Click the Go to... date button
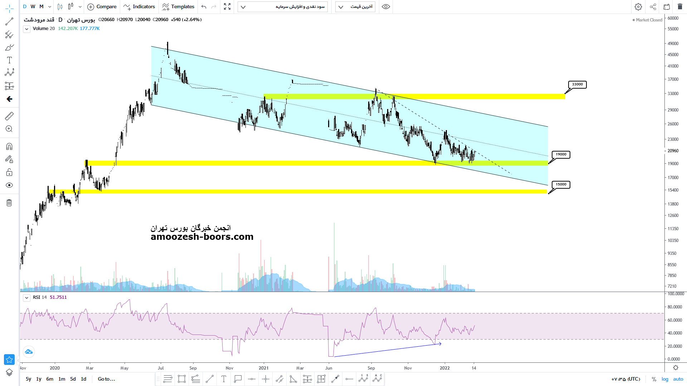The height and width of the screenshot is (386, 687). coord(106,379)
